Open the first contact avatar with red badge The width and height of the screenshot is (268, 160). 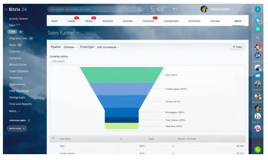coord(258,47)
